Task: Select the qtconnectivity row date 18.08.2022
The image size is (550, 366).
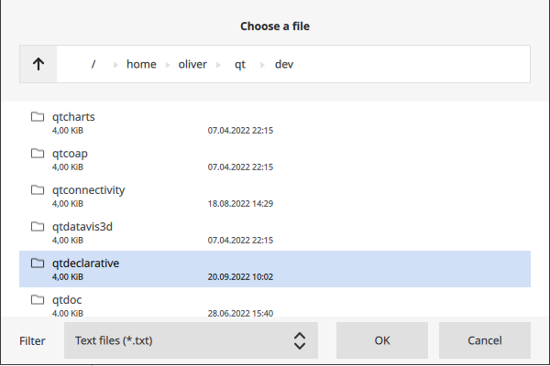Action: 240,204
